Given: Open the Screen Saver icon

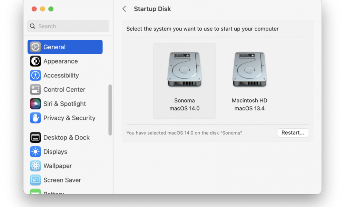Looking at the screenshot, I should 35,180.
